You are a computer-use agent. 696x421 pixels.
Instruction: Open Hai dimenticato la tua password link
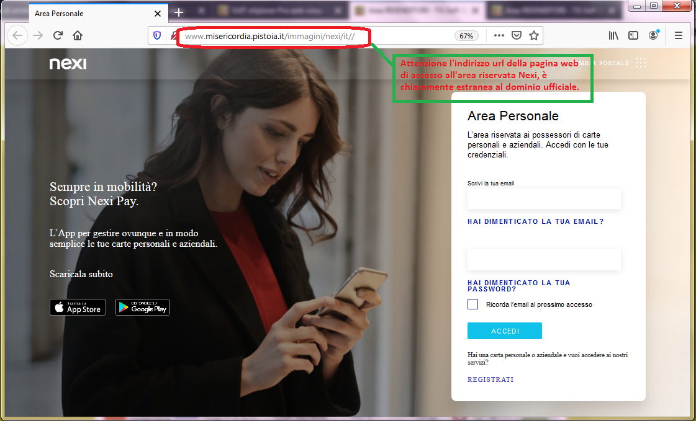(x=519, y=286)
